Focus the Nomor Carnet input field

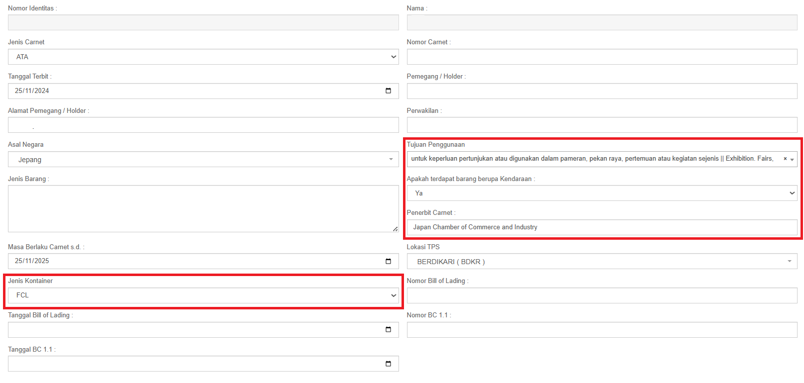pyautogui.click(x=602, y=57)
